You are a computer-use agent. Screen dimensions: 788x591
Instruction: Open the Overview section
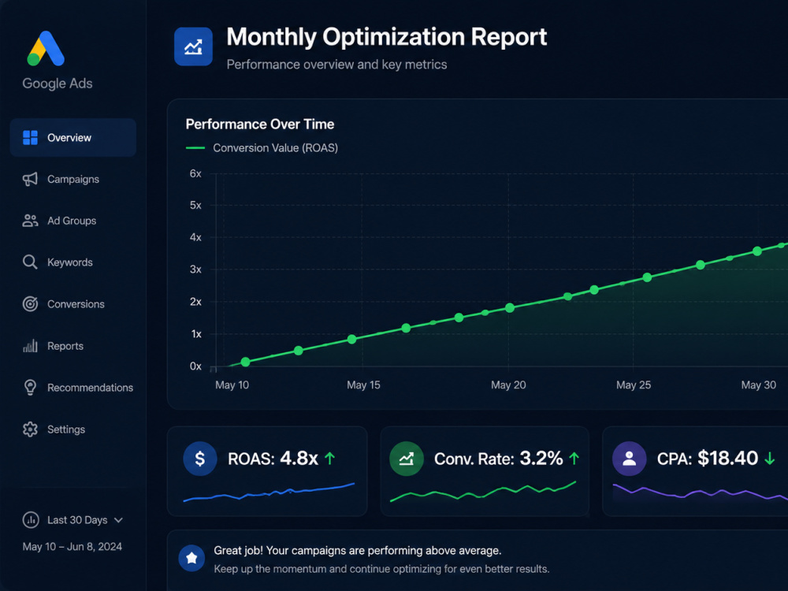click(x=72, y=138)
